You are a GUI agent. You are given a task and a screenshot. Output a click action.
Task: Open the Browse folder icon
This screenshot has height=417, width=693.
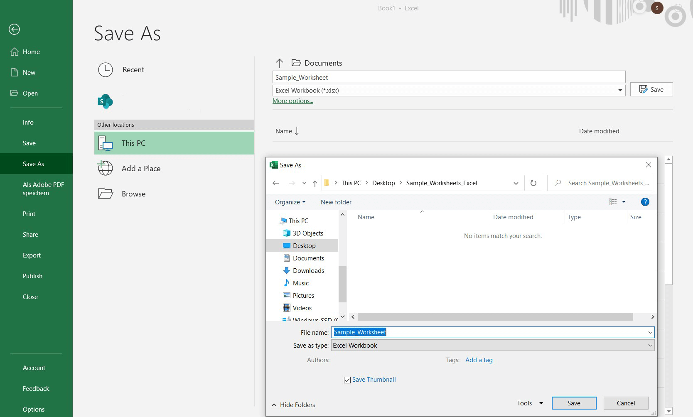(106, 194)
